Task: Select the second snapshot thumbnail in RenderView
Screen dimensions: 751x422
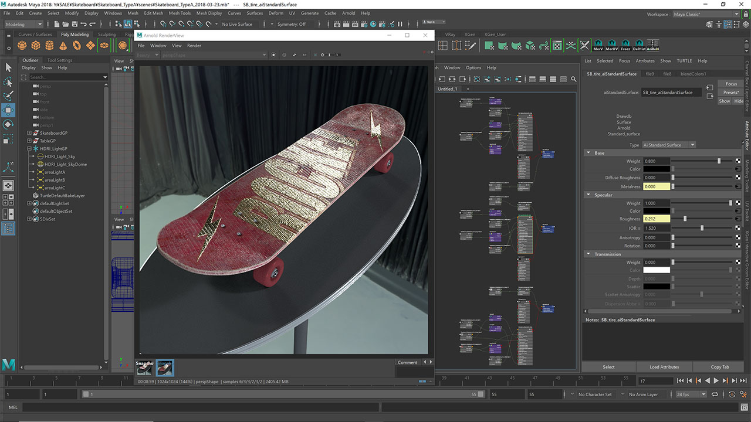Action: point(165,367)
